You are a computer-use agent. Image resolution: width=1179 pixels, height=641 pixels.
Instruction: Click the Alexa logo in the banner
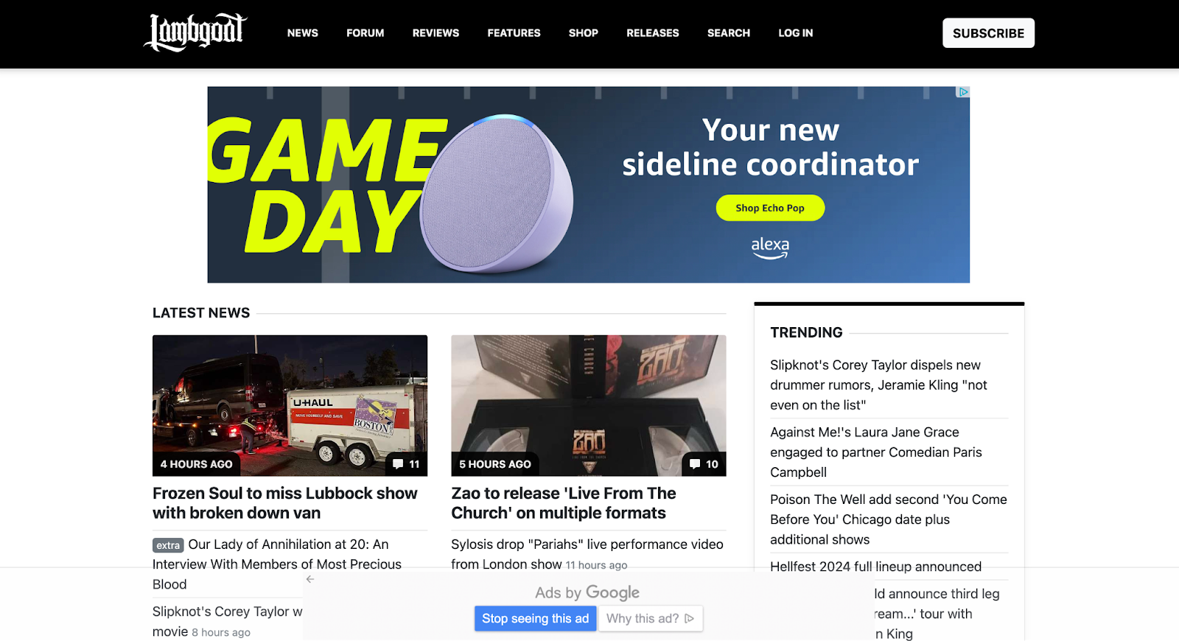[770, 248]
